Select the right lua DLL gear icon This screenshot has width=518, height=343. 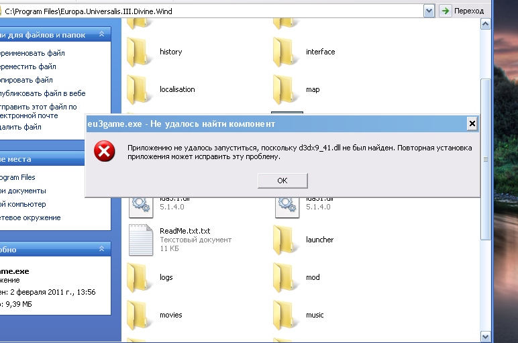coord(287,207)
